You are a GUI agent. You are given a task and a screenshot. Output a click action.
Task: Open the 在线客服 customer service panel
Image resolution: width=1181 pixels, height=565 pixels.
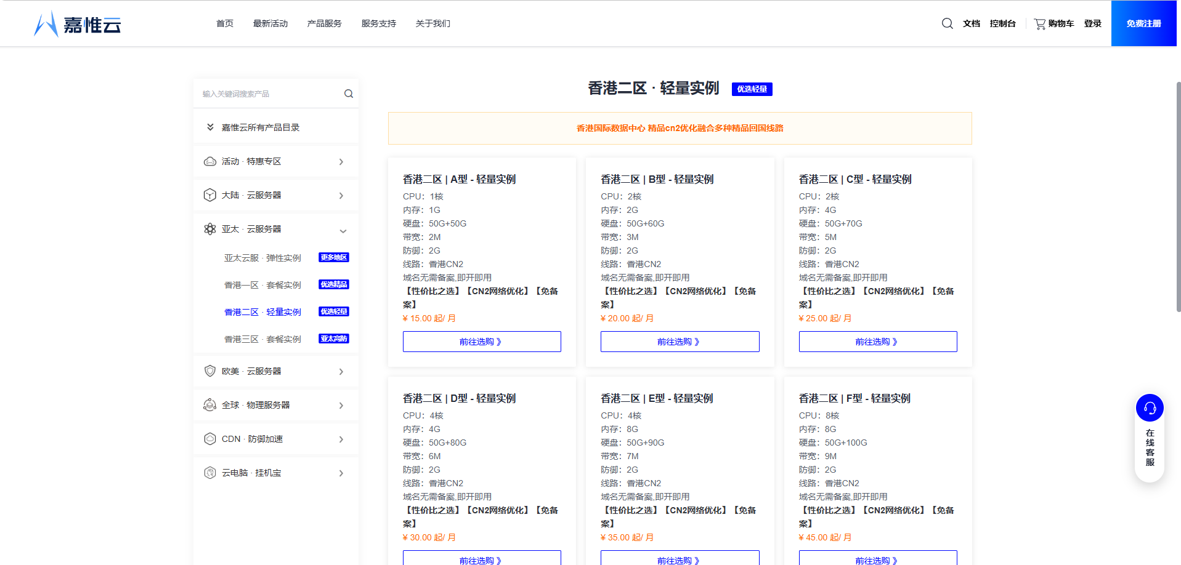click(1148, 407)
